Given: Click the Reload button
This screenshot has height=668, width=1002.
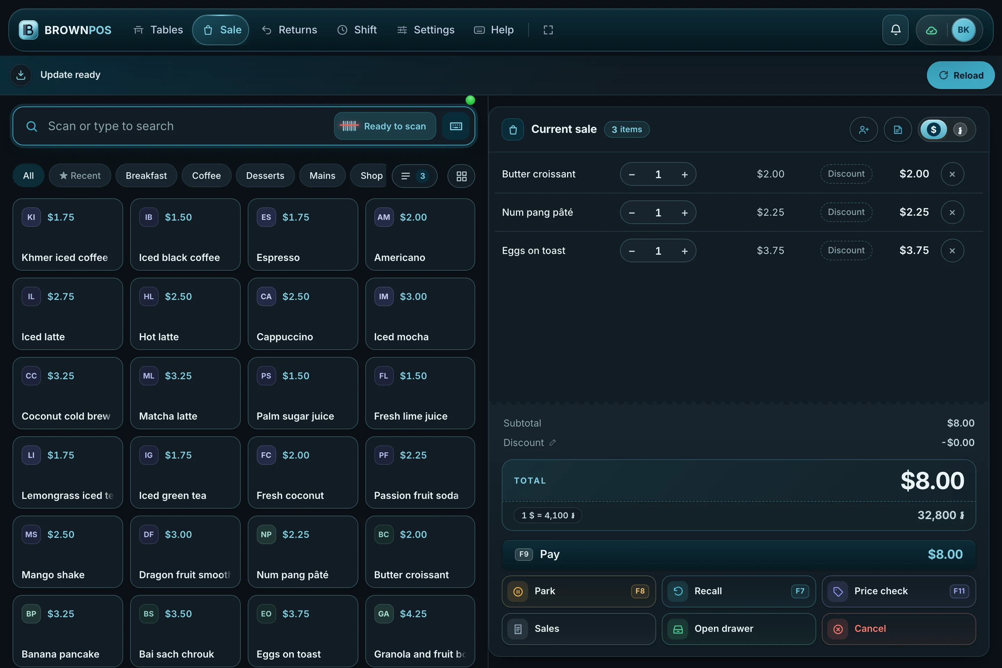Looking at the screenshot, I should point(961,75).
